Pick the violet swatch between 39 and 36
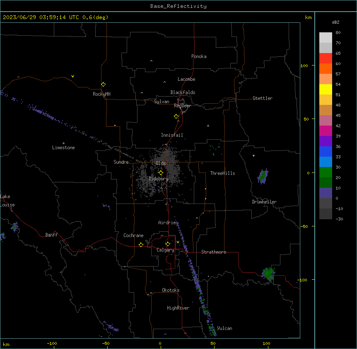Viewport: 357px width, 349px height. click(x=326, y=141)
